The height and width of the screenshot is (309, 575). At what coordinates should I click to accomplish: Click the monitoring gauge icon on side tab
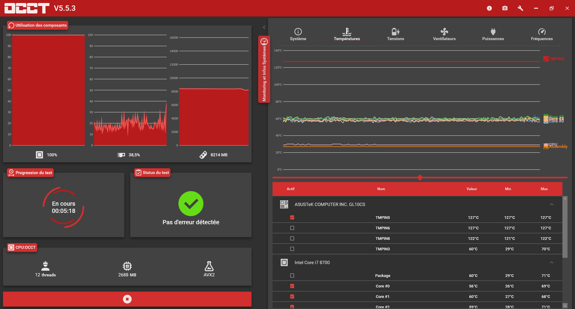[264, 41]
